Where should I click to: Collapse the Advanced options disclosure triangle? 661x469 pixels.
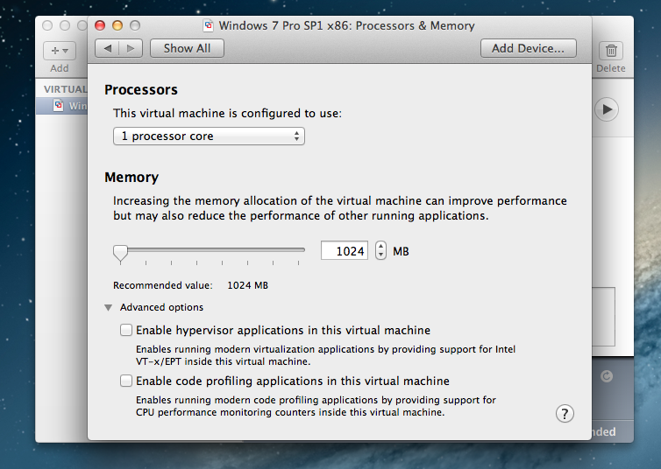pos(108,308)
